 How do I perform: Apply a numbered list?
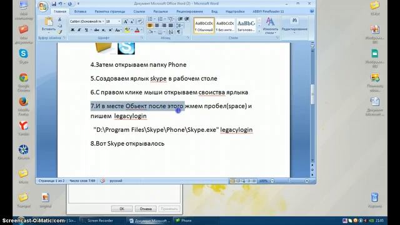161,19
